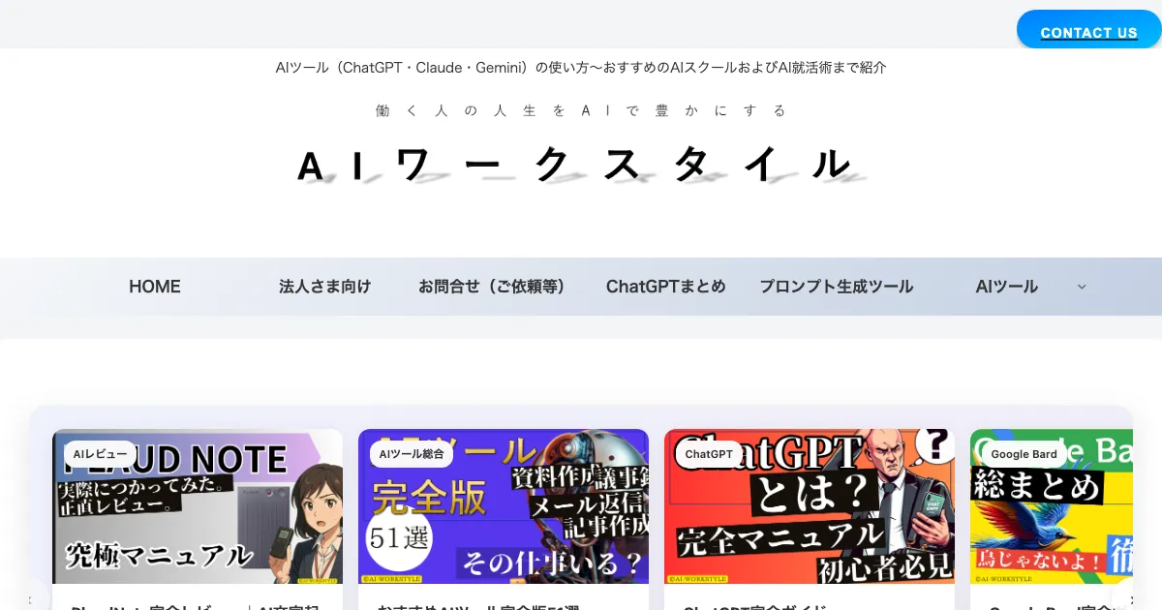Click the ChatGPT category tag
Image resolution: width=1162 pixels, height=610 pixels.
coord(709,454)
